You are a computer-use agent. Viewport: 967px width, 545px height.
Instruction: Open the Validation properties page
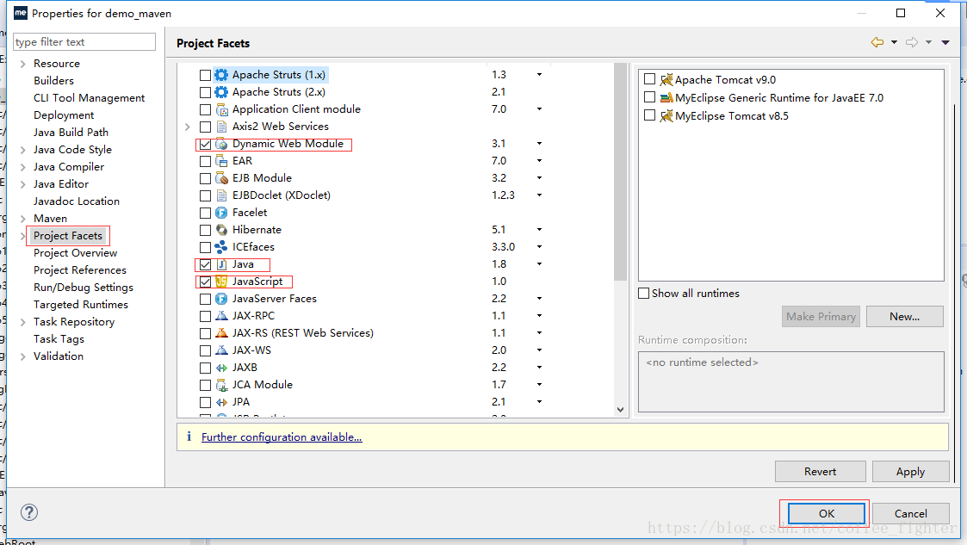(58, 356)
